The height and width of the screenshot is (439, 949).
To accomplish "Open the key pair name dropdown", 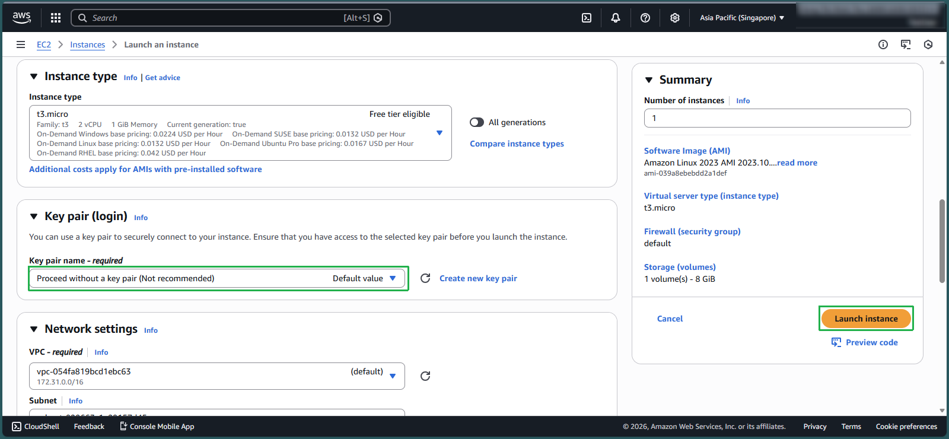I will [217, 278].
